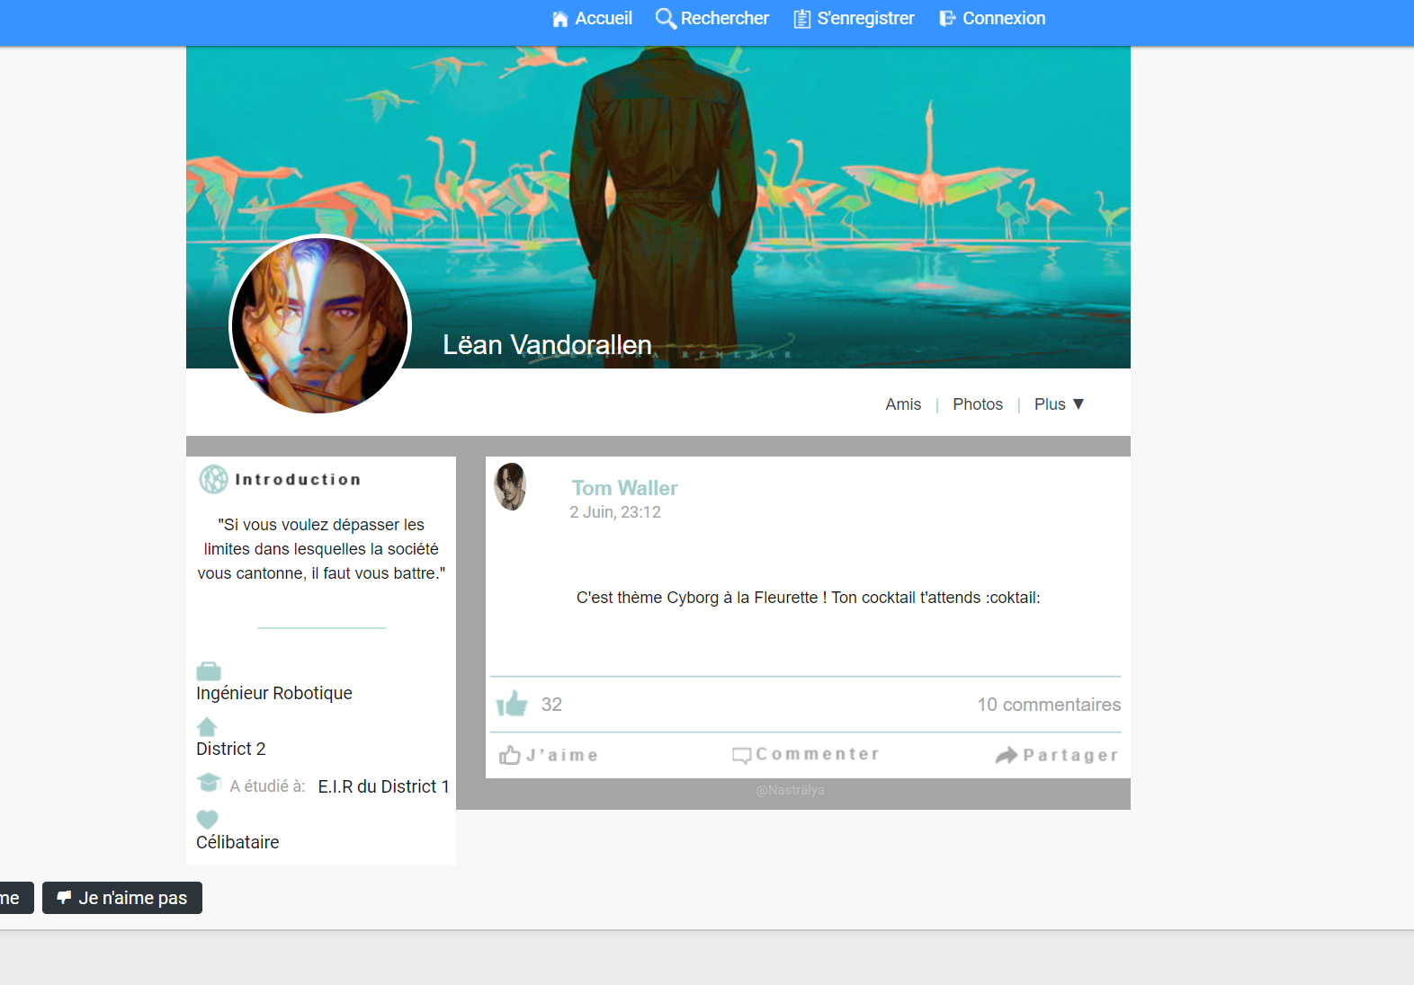The height and width of the screenshot is (985, 1414).
Task: Click the A étudié à: label
Action: (267, 786)
